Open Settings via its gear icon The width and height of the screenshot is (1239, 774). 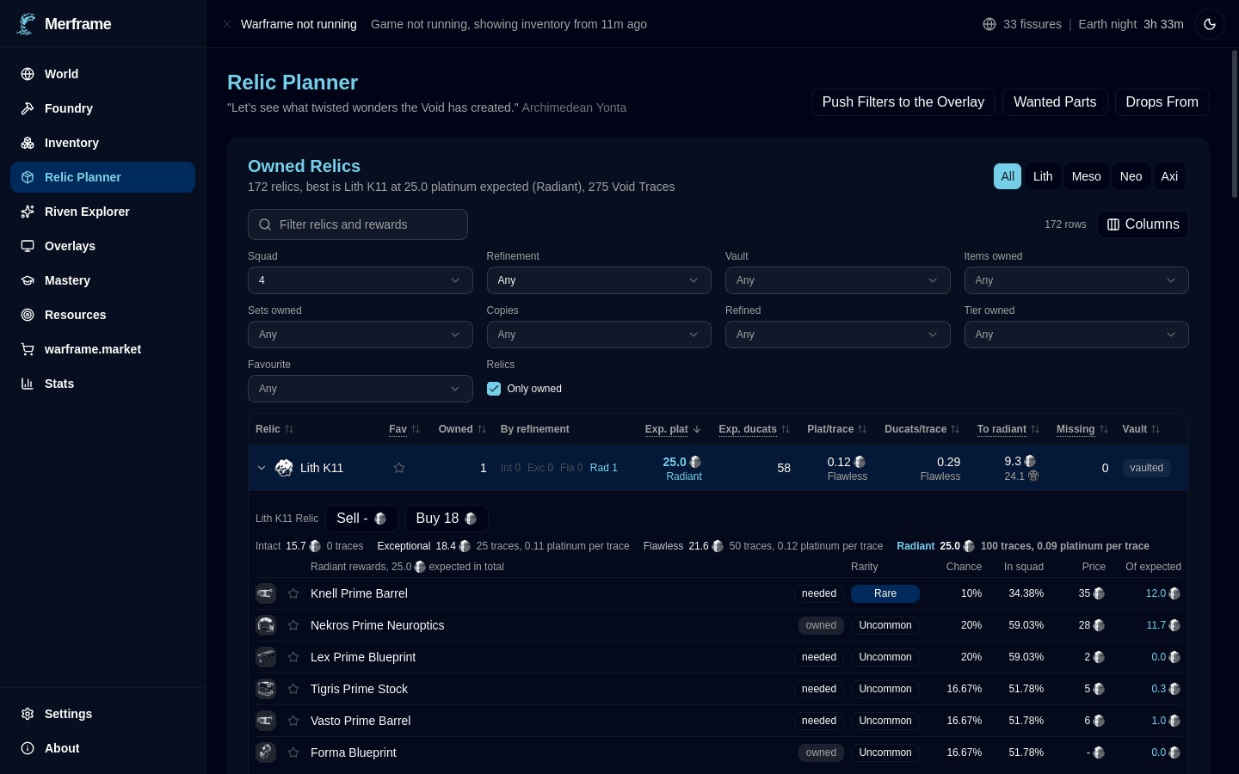coord(28,714)
